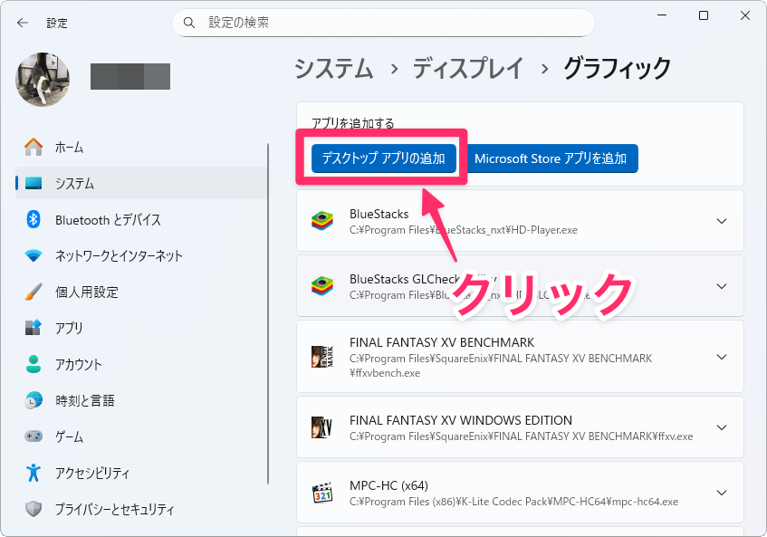The width and height of the screenshot is (767, 537).
Task: Click the search magnifier icon
Action: coord(189,23)
